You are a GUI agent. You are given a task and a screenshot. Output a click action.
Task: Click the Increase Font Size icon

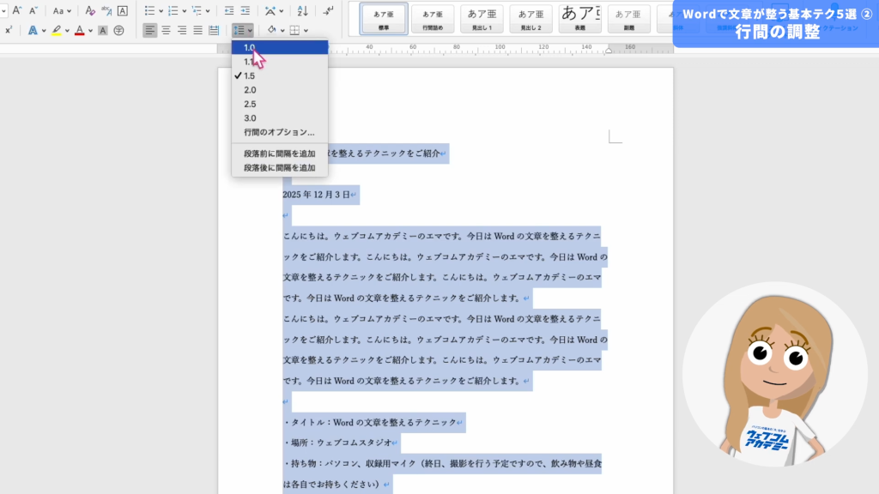point(15,11)
